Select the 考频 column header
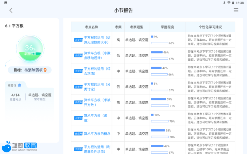The width and height of the screenshot is (247, 154). pyautogui.click(x=118, y=27)
